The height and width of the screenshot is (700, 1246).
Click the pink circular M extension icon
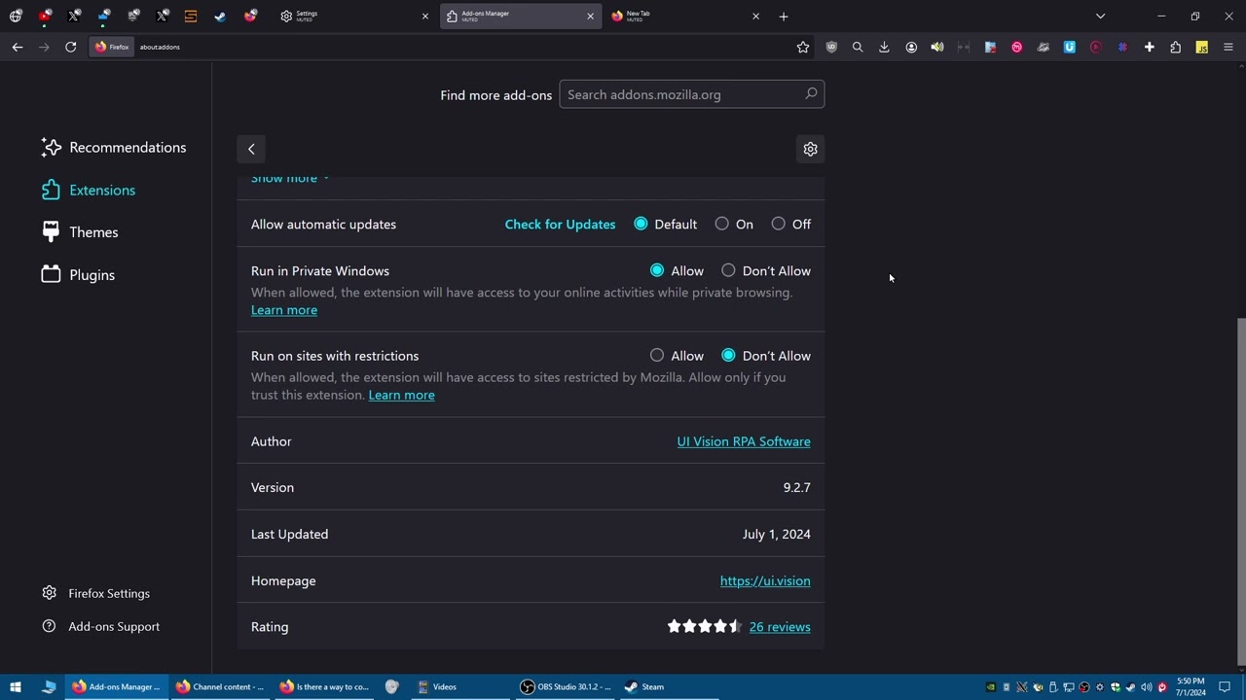1017,47
